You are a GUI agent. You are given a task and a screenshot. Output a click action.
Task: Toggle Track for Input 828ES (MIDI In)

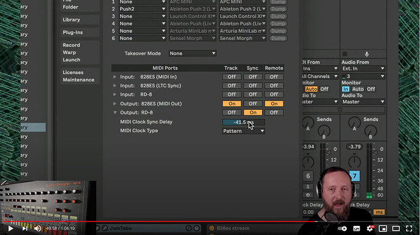click(x=232, y=77)
